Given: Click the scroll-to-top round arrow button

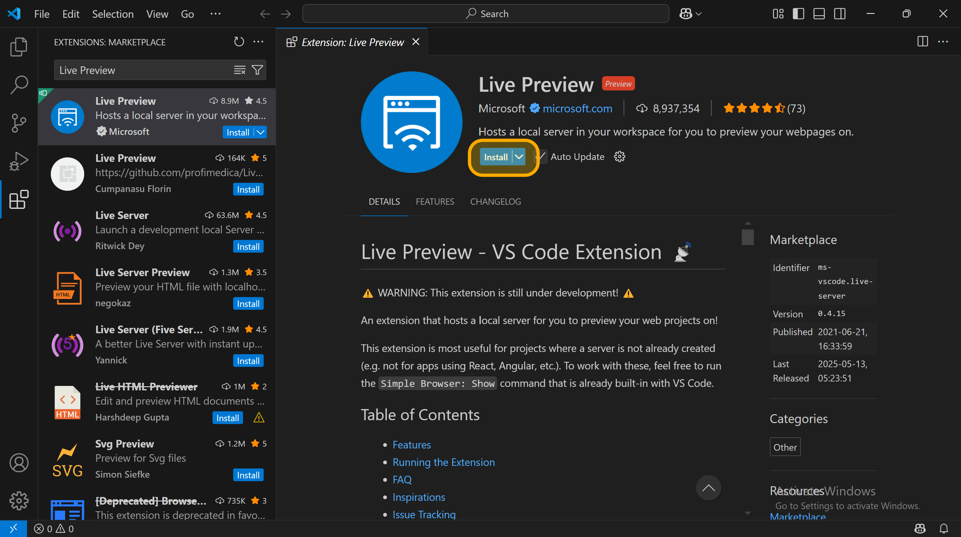Looking at the screenshot, I should point(708,488).
